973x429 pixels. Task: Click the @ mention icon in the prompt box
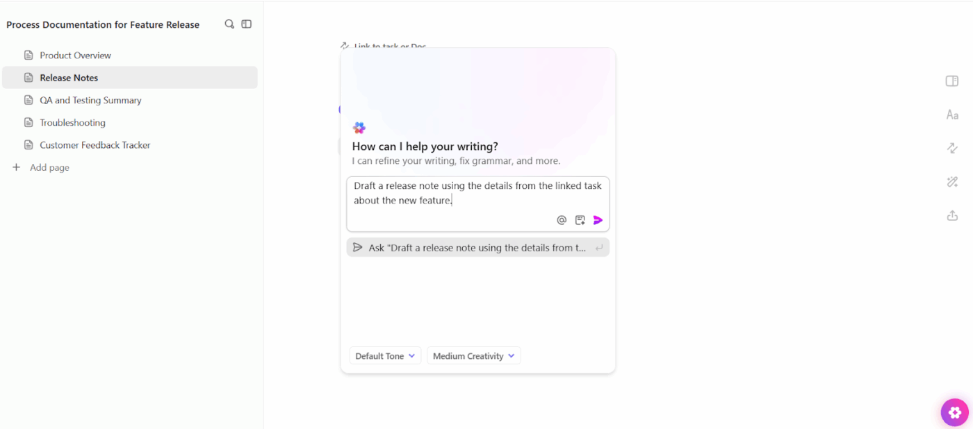(x=562, y=220)
